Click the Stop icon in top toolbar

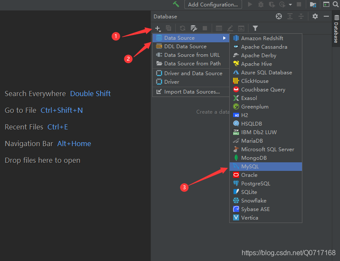point(299,4)
